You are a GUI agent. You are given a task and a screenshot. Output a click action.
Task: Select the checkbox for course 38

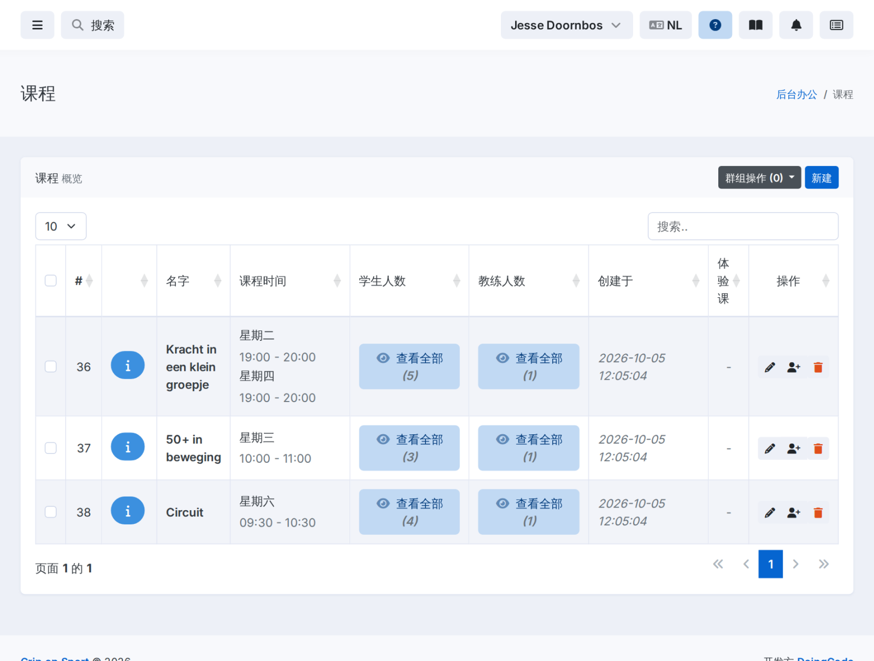(51, 512)
